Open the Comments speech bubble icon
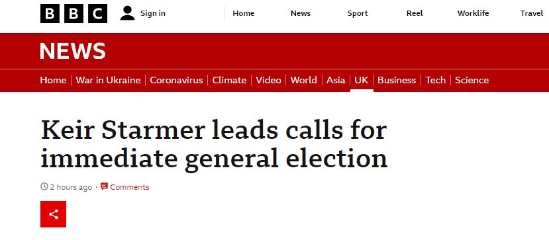The width and height of the screenshot is (549, 240). point(104,186)
